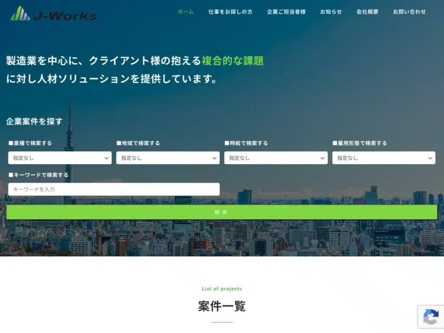This screenshot has height=333, width=444.
Task: Click the green 検索 button
Action: click(x=222, y=212)
